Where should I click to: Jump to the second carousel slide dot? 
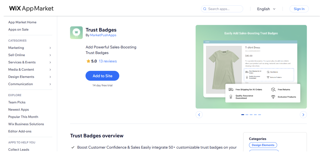tap(247, 114)
